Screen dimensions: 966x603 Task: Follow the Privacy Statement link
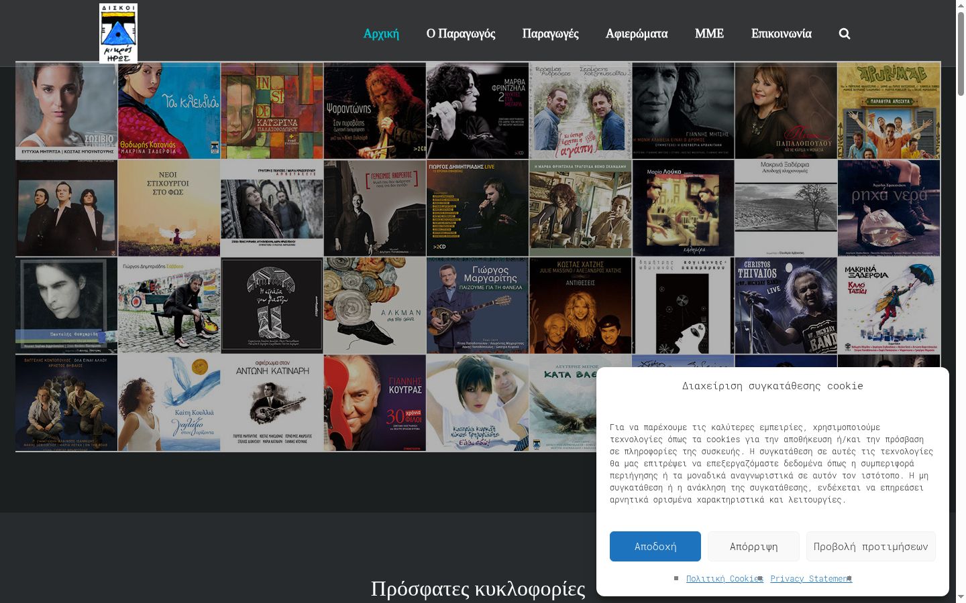pos(811,579)
